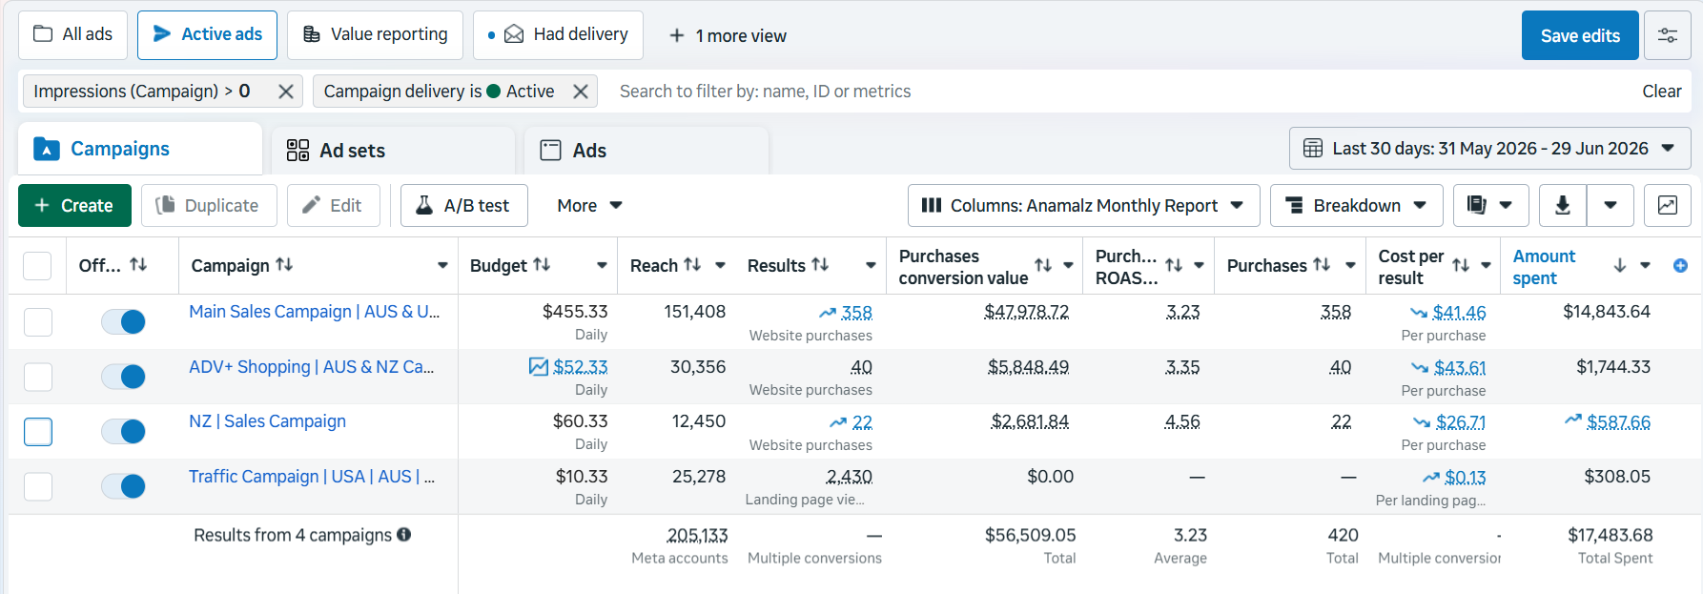This screenshot has height=594, width=1703.
Task: Open the ADV+ Shopping campaign link
Action: [312, 367]
